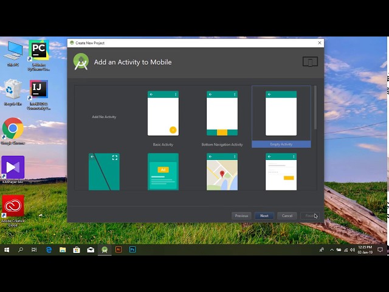
Task: Switch to Android Studio in taskbar
Action: coord(105,250)
